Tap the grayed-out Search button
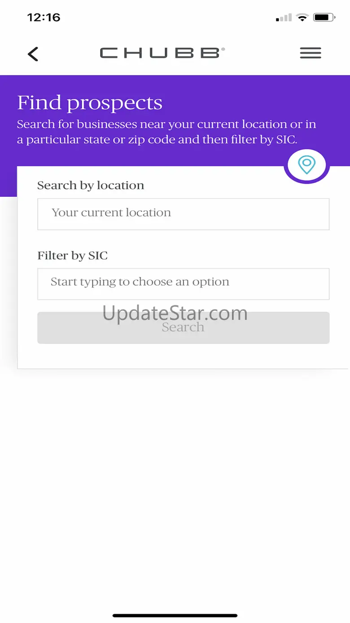Viewport: 350px width, 623px height. 183,328
